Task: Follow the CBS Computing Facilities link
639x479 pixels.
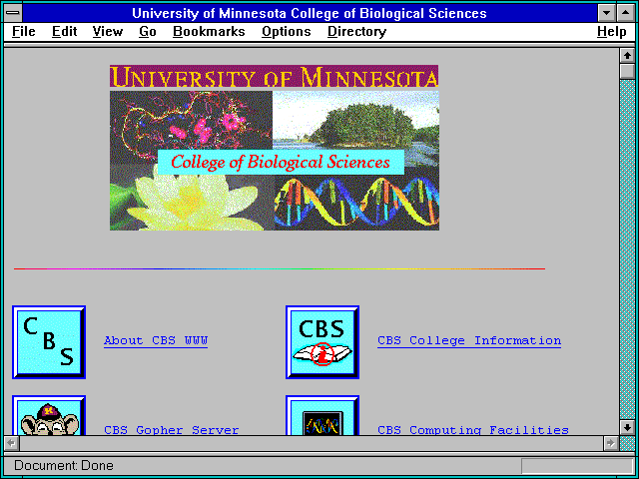Action: 473,430
